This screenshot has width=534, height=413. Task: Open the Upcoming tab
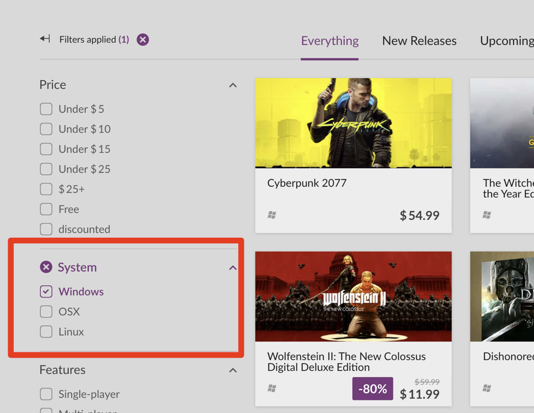pyautogui.click(x=507, y=41)
